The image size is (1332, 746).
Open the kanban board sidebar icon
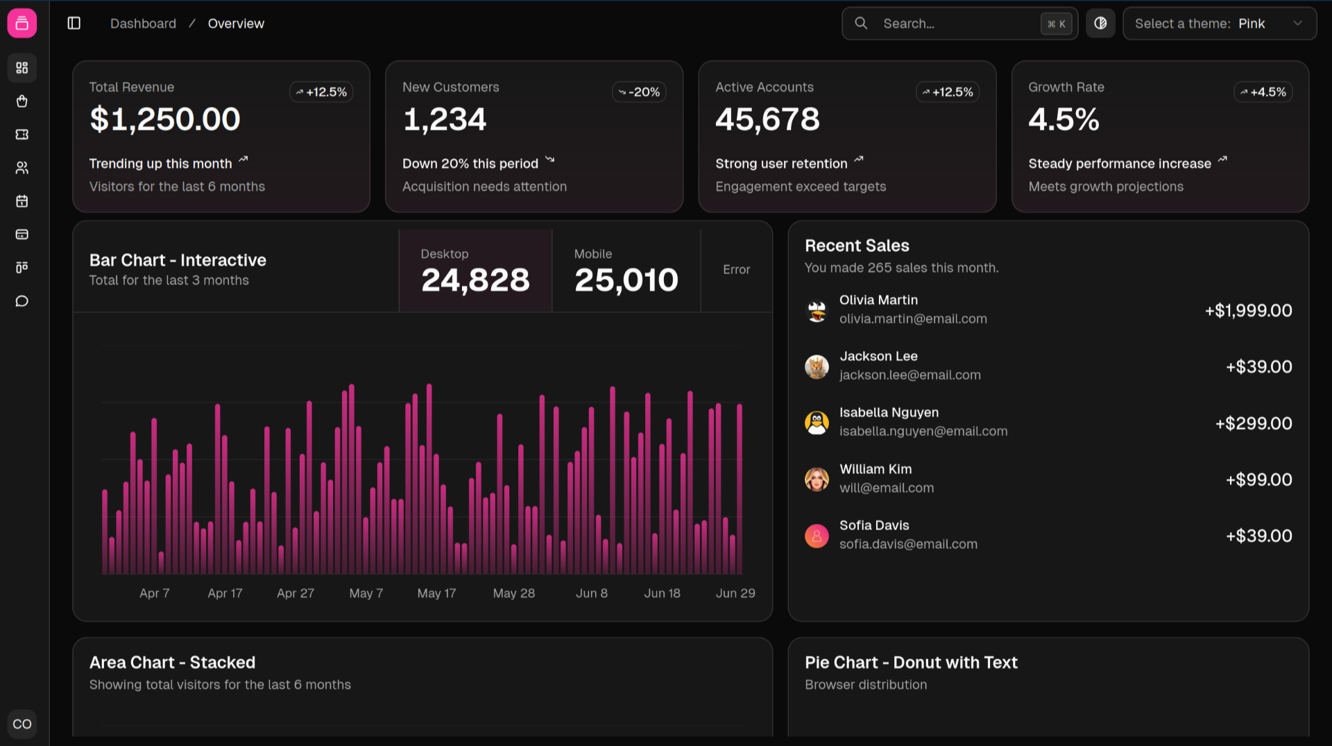pyautogui.click(x=22, y=268)
